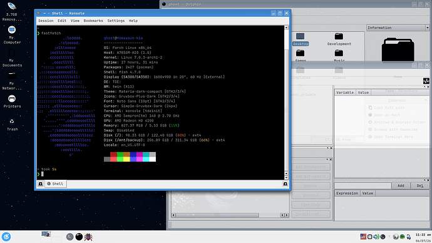Click the Add button for watch expressions

pyautogui.click(x=401, y=185)
